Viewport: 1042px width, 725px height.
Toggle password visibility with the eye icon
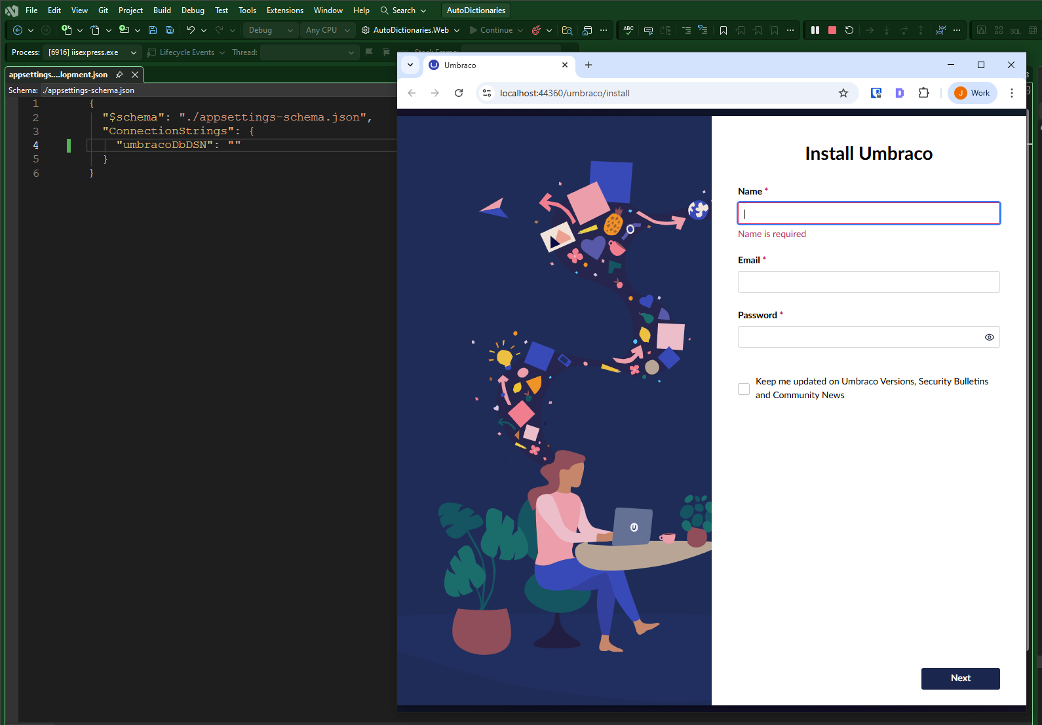coord(989,337)
